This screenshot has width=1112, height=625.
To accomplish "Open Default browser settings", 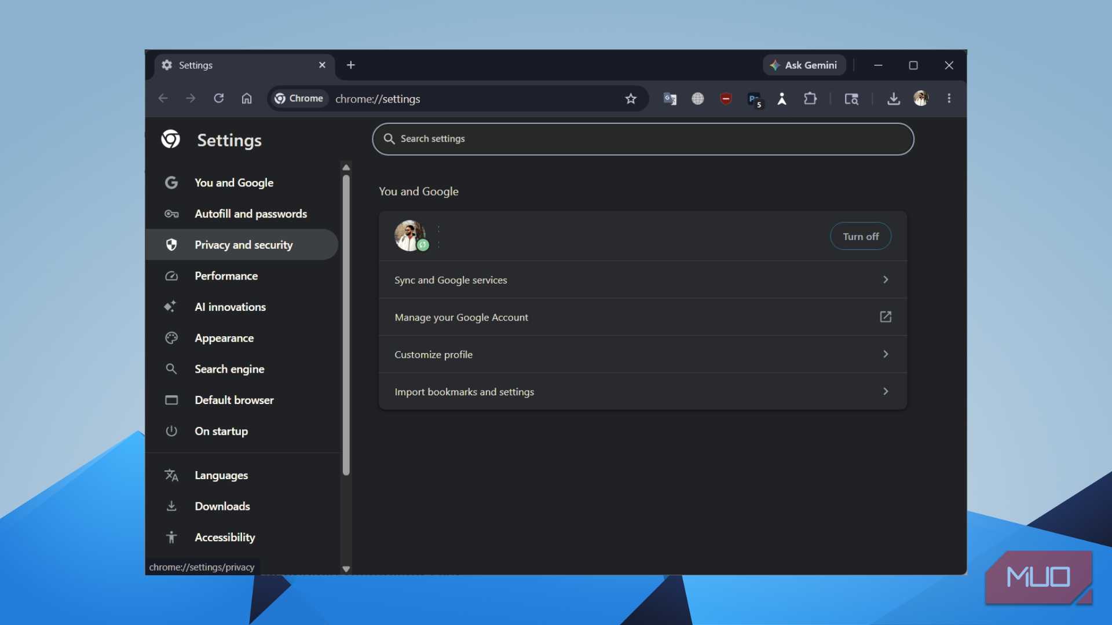I will pos(242,400).
